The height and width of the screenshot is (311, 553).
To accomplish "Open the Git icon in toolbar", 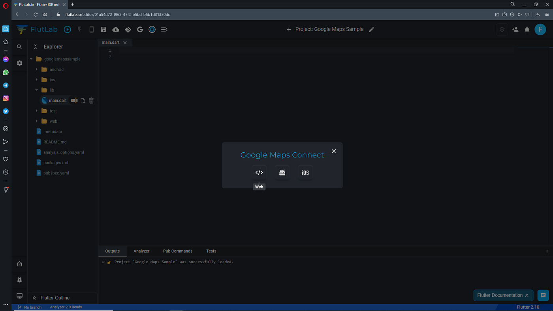I will click(x=128, y=29).
